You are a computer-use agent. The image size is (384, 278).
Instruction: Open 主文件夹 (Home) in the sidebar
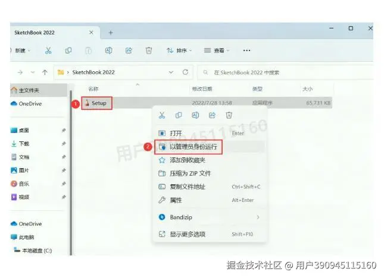coord(39,90)
